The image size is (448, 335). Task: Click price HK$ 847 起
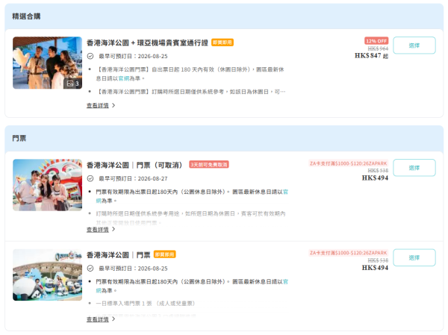coord(371,56)
